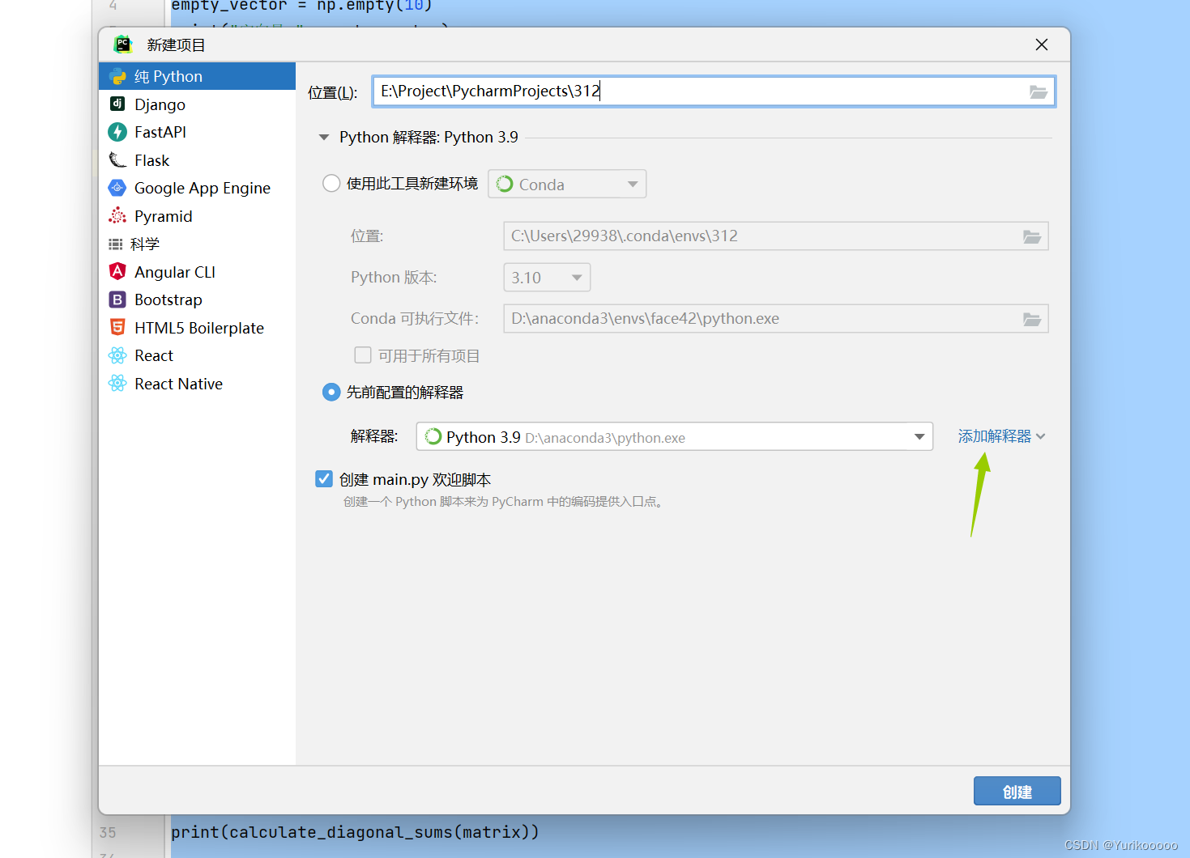Image resolution: width=1190 pixels, height=858 pixels.
Task: Select 纯 Python project type
Action: tap(197, 76)
